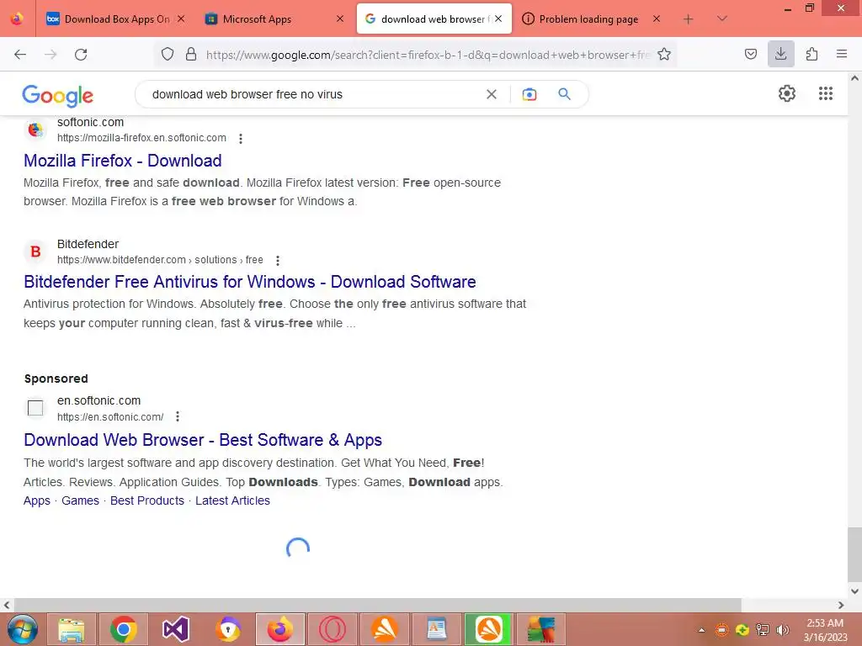862x646 pixels.
Task: Save page to Pocket
Action: pos(750,55)
